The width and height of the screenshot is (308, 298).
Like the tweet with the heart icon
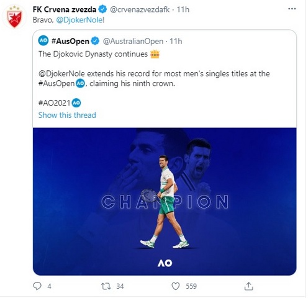click(176, 286)
